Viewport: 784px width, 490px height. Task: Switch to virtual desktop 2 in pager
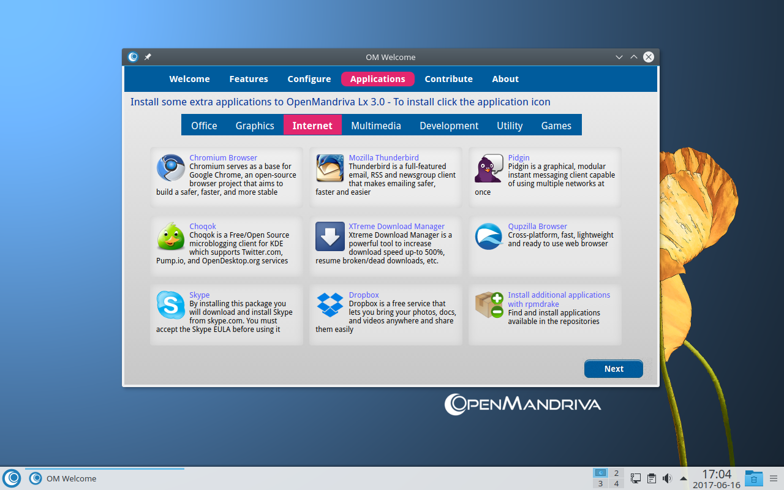[x=616, y=473]
